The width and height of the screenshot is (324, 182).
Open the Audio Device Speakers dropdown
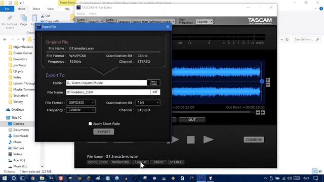tap(146, 21)
